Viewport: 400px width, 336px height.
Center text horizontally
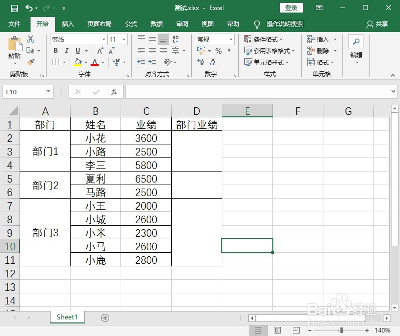tap(152, 51)
